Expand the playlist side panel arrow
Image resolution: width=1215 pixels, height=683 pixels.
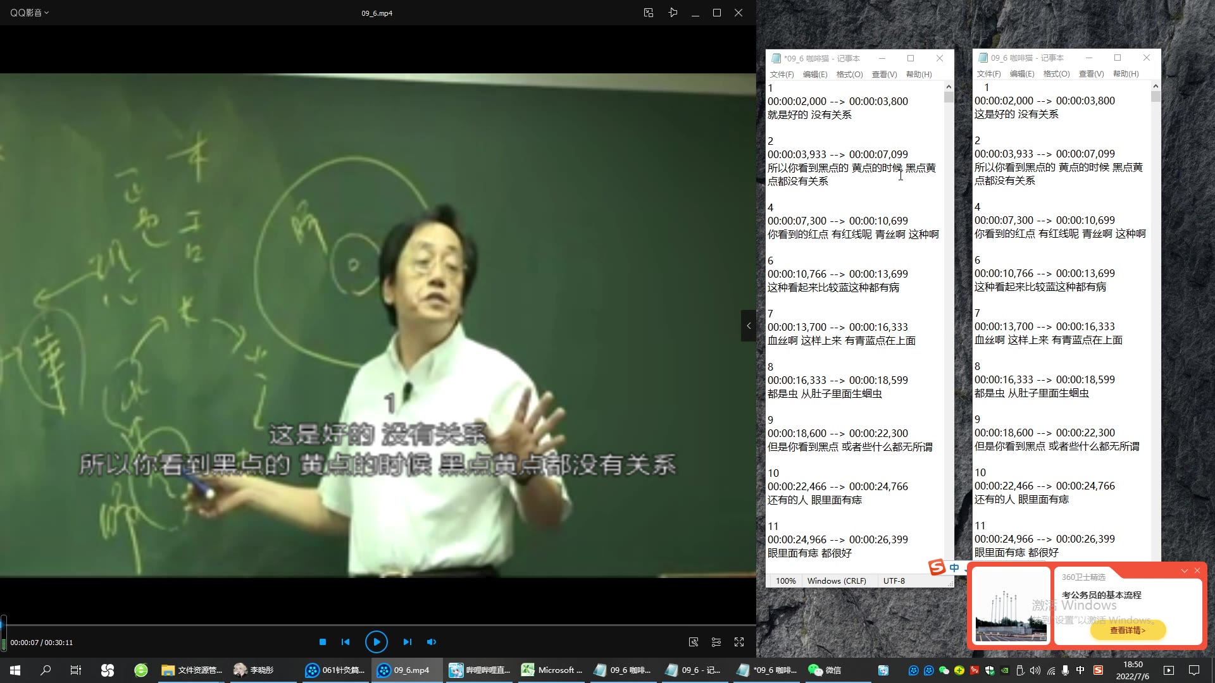pyautogui.click(x=749, y=326)
